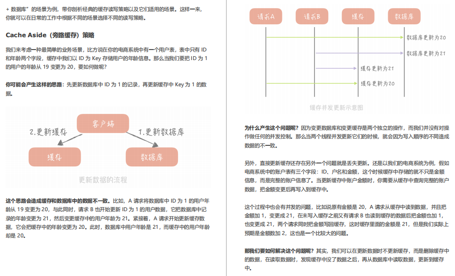
Task: Click the paragraph starting 我们来考虑一种最简单的业务场景
Action: tap(106, 58)
